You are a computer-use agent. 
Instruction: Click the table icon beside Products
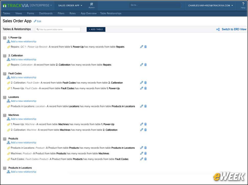pyautogui.click(x=5, y=139)
